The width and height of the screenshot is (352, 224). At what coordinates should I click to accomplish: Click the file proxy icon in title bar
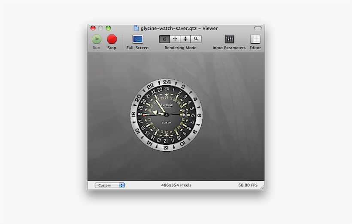coord(136,28)
